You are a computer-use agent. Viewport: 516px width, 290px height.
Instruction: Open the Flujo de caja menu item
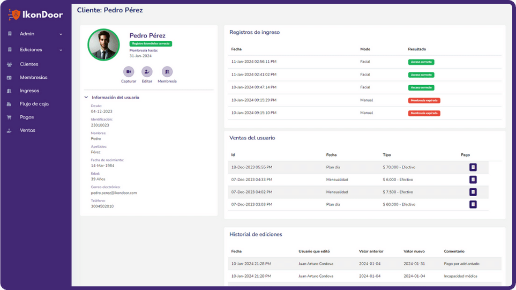[x=35, y=103]
